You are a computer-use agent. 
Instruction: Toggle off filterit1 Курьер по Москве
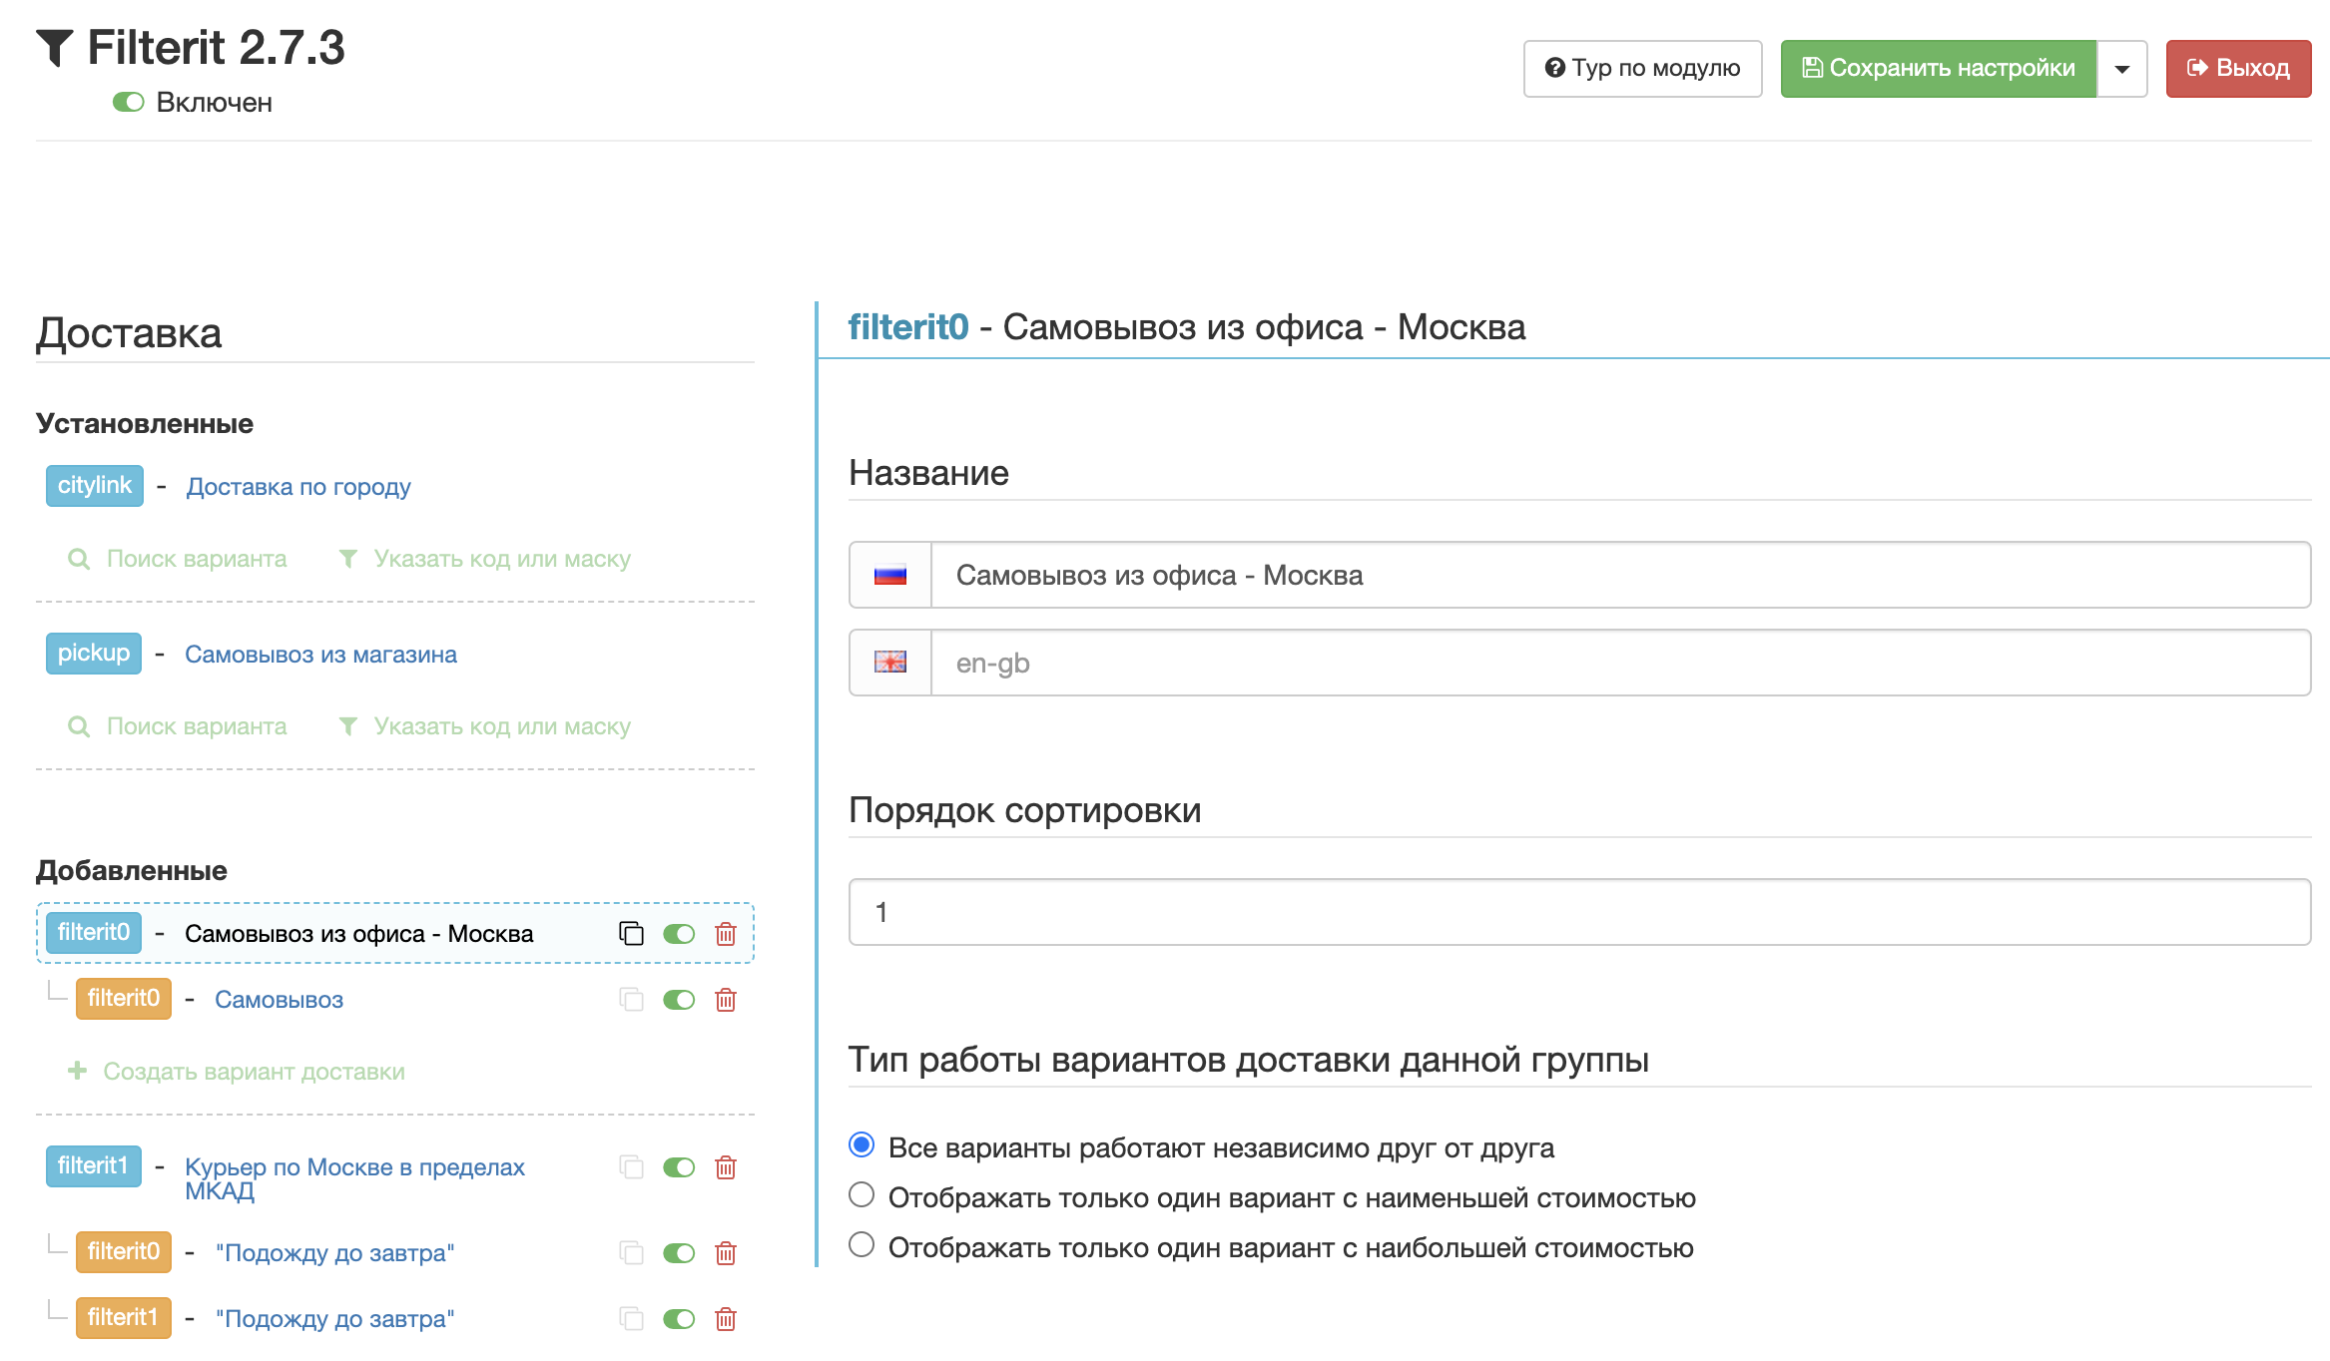(x=679, y=1166)
